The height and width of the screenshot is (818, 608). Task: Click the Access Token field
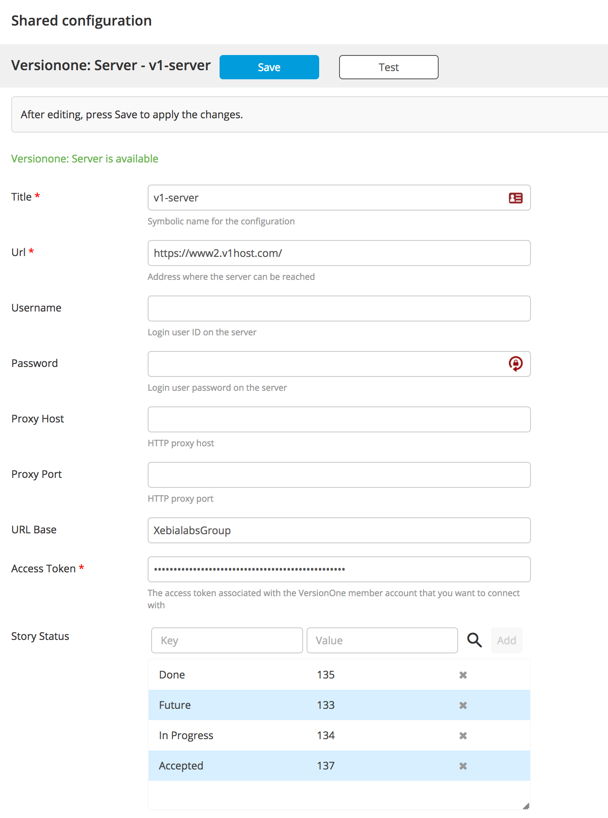pos(339,569)
